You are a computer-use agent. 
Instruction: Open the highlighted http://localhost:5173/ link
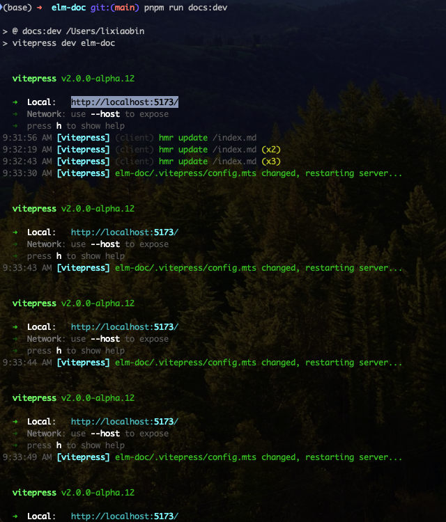click(x=125, y=102)
